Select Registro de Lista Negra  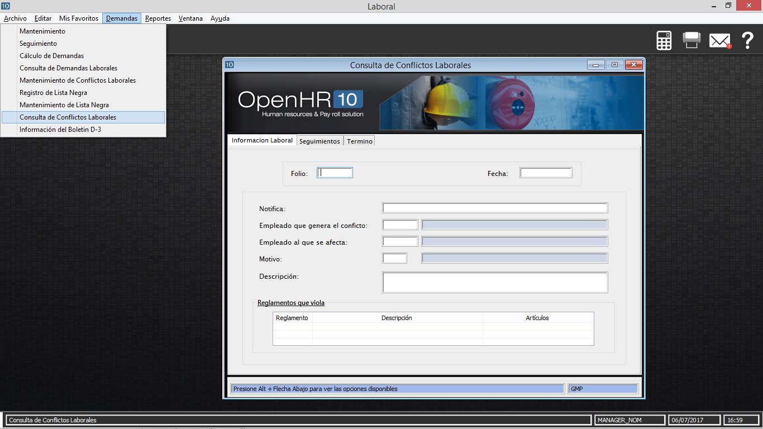point(53,93)
